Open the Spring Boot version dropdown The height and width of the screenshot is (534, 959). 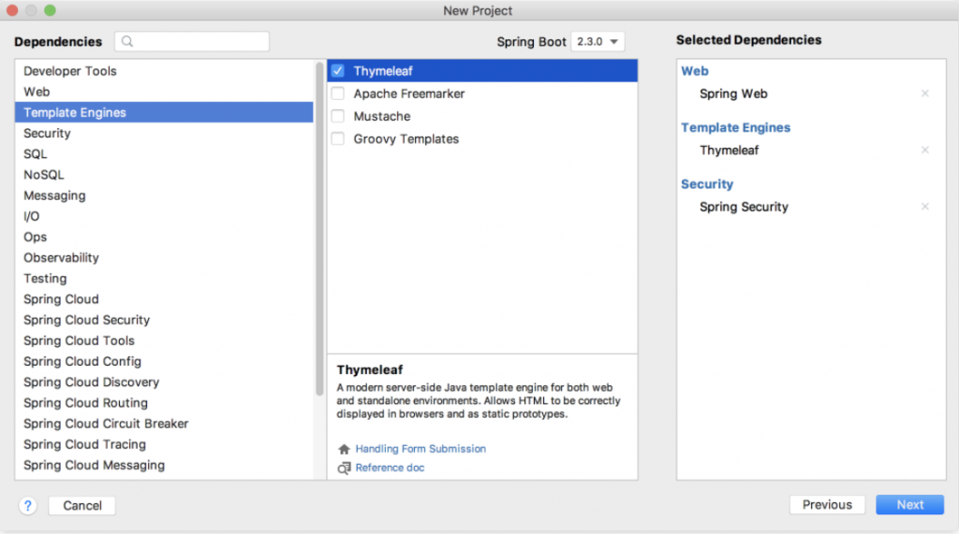(597, 41)
